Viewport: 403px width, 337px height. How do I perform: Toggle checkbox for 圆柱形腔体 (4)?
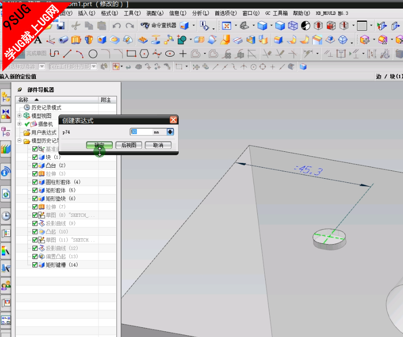[35, 182]
